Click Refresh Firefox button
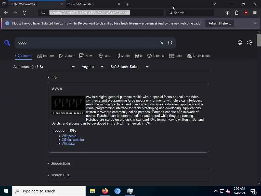Screen dimensions: 261x196 pos(219,23)
